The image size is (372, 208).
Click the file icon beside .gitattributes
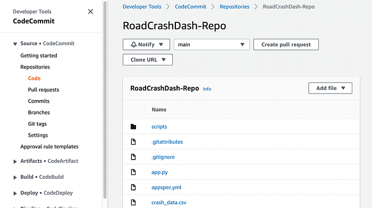(133, 142)
